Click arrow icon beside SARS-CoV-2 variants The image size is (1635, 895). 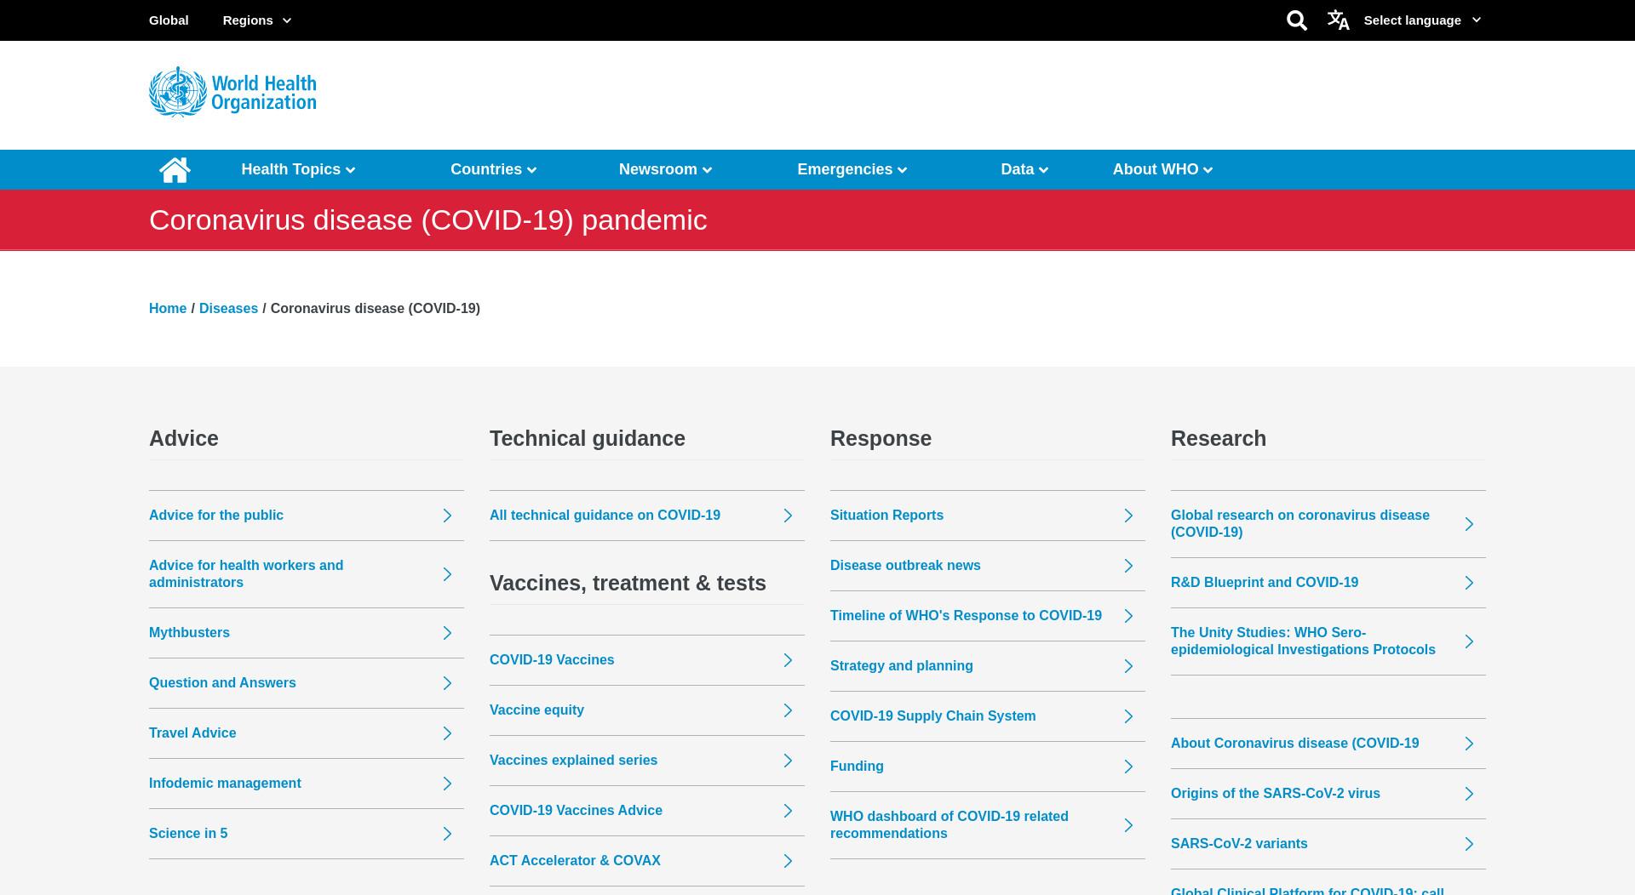(1469, 844)
